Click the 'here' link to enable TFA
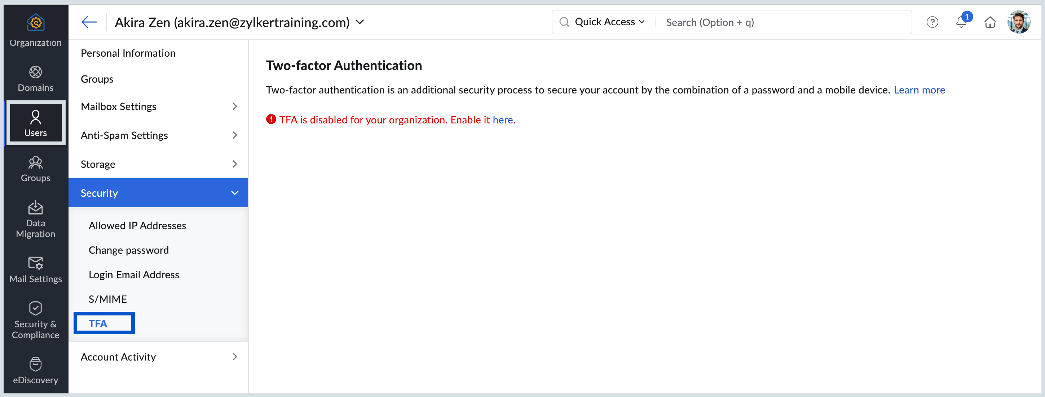Viewport: 1045px width, 397px height. click(503, 120)
